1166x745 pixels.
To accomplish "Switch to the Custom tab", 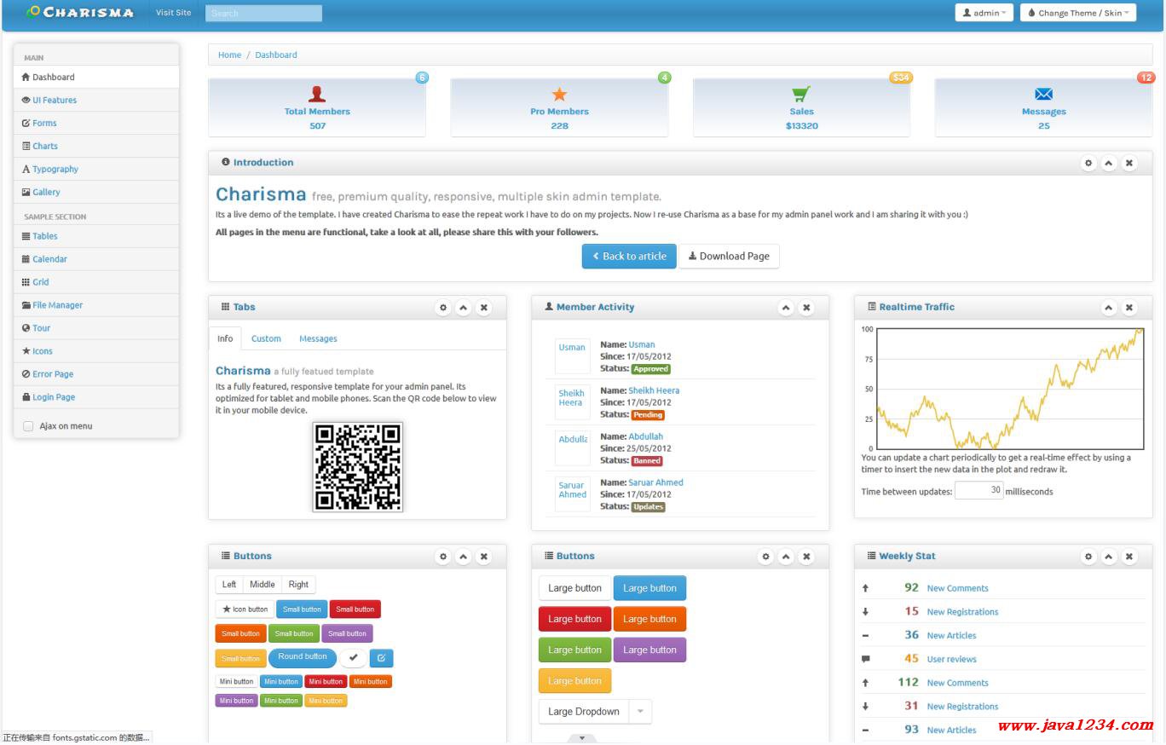I will pos(266,339).
